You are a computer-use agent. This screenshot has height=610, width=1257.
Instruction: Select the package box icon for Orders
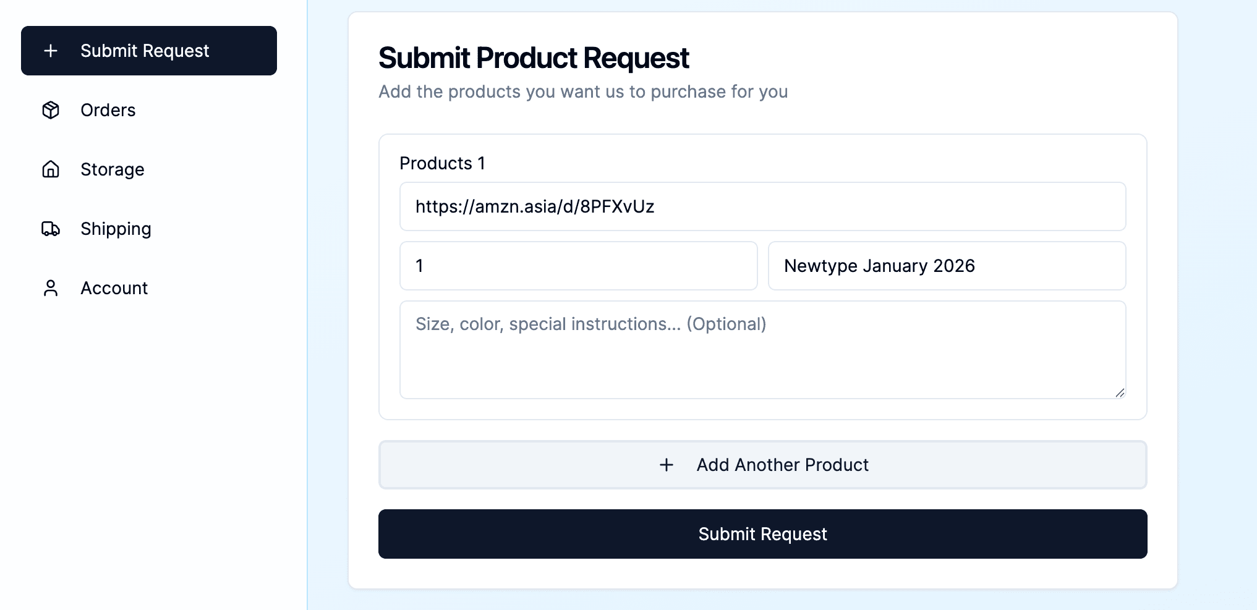click(x=50, y=110)
